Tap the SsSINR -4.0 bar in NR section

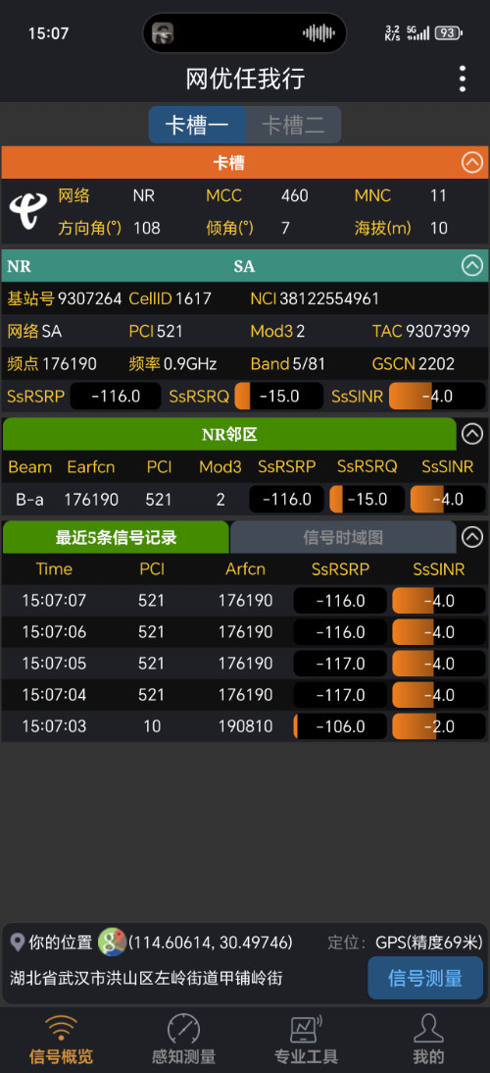point(437,397)
